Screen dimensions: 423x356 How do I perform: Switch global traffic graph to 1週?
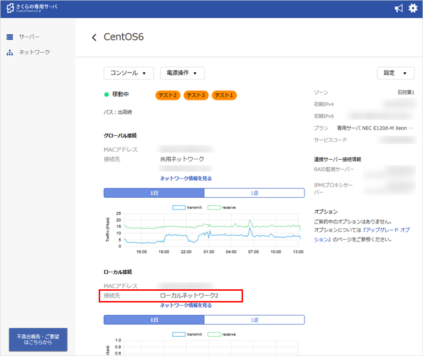pyautogui.click(x=254, y=193)
